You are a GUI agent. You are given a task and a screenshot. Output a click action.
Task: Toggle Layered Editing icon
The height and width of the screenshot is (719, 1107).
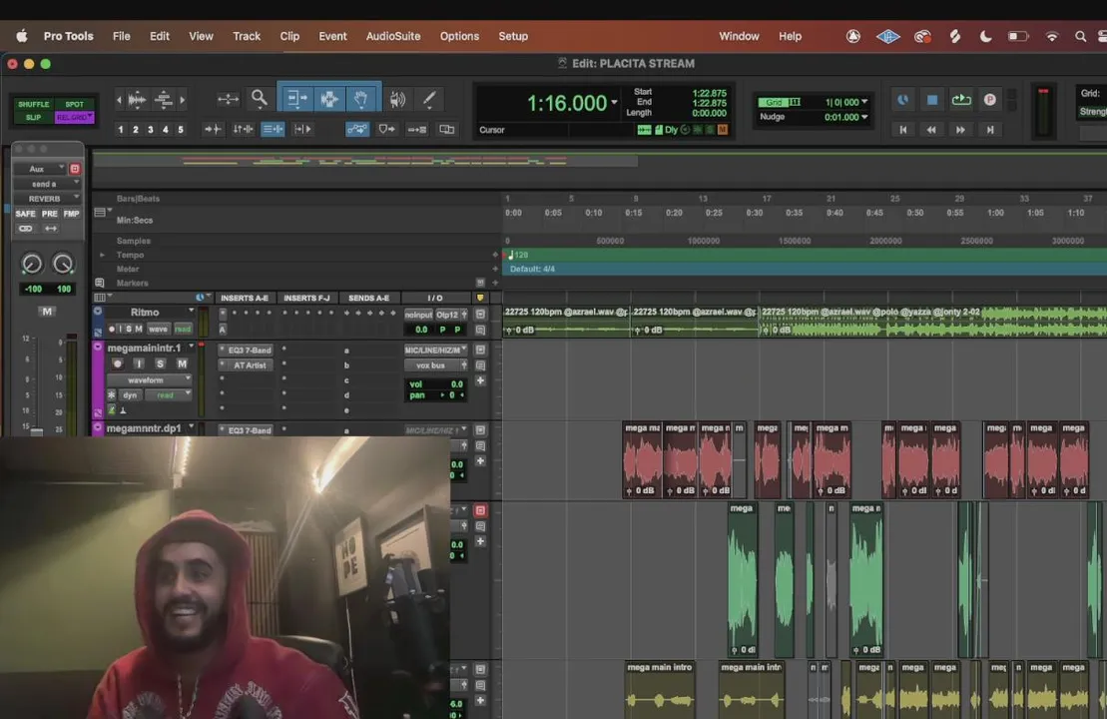(447, 129)
